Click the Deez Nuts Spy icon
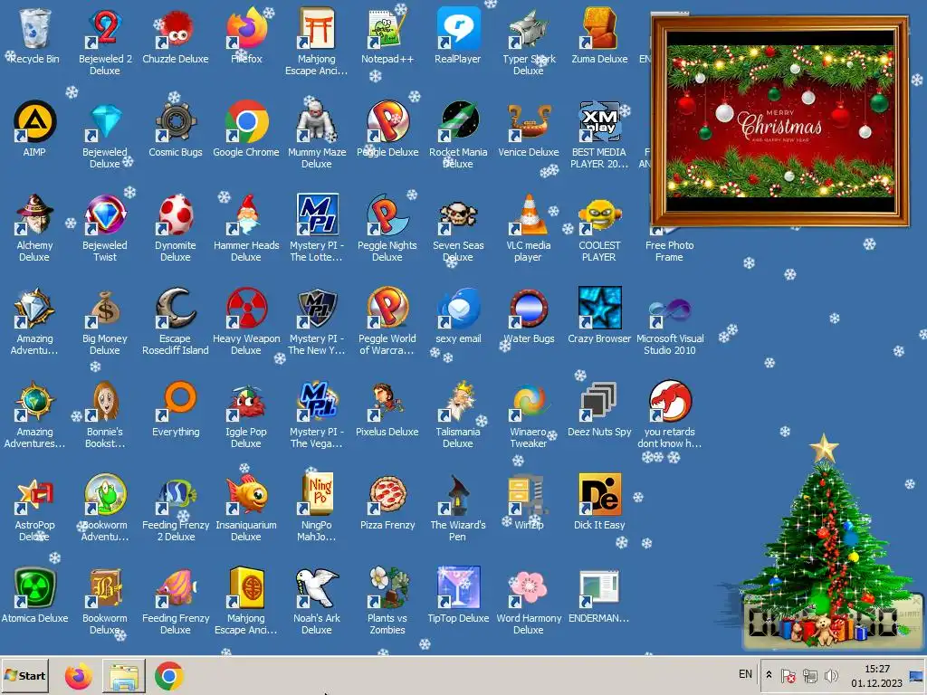 tap(599, 401)
